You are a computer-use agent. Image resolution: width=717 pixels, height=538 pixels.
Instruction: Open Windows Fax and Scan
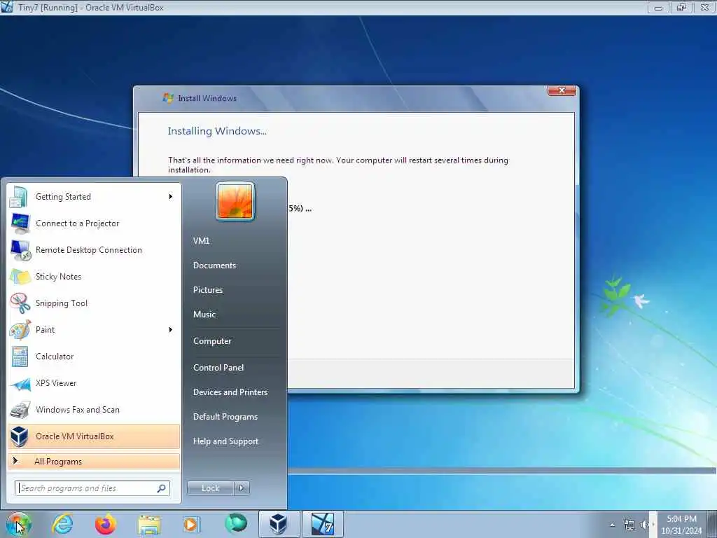[94, 409]
